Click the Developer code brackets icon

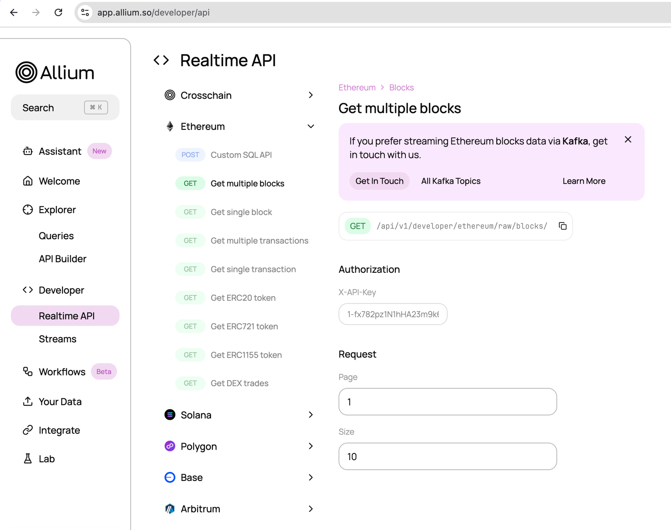tap(28, 290)
